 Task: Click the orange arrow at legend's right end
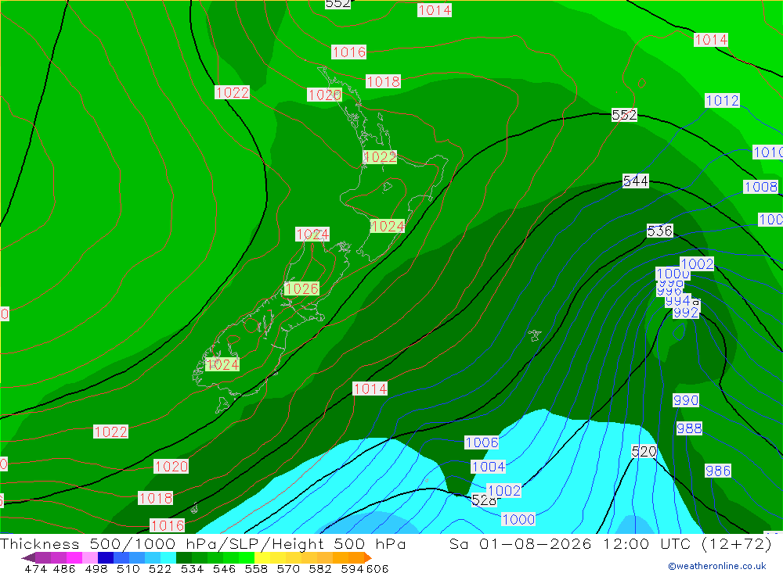coord(369,557)
